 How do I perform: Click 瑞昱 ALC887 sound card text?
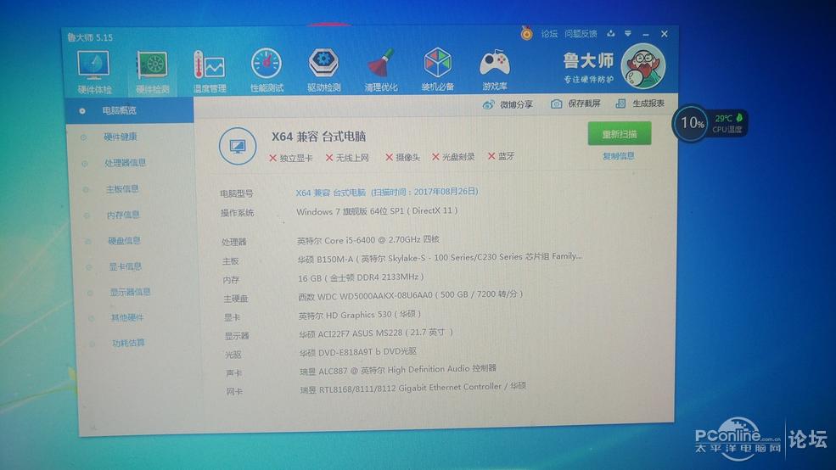pos(398,370)
